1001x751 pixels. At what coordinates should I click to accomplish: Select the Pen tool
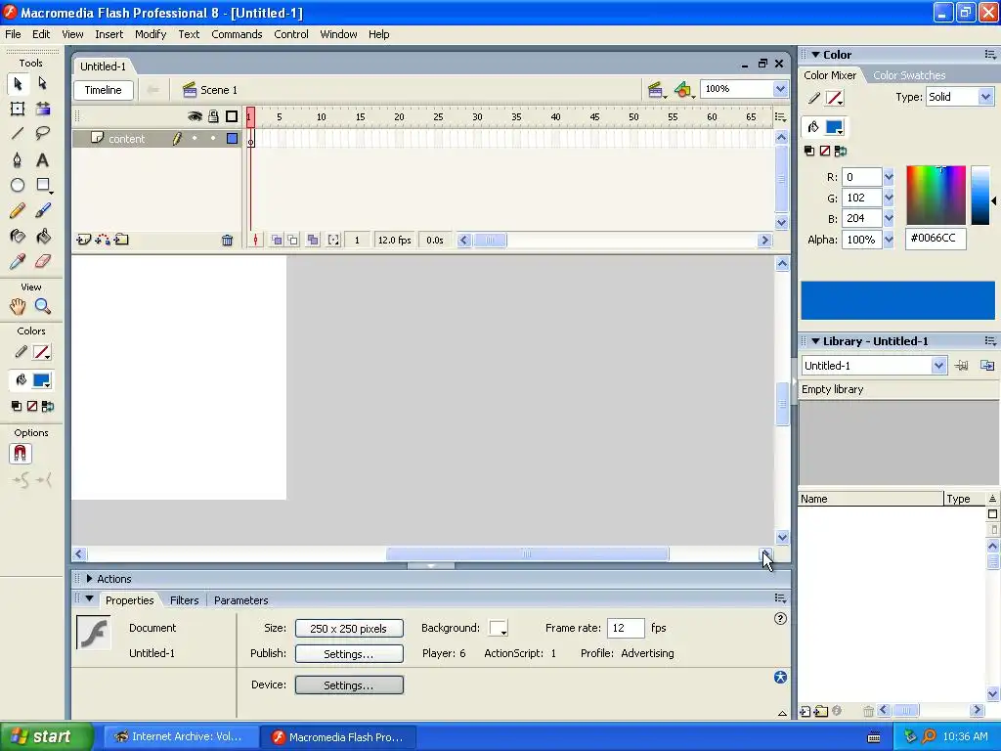[18, 159]
